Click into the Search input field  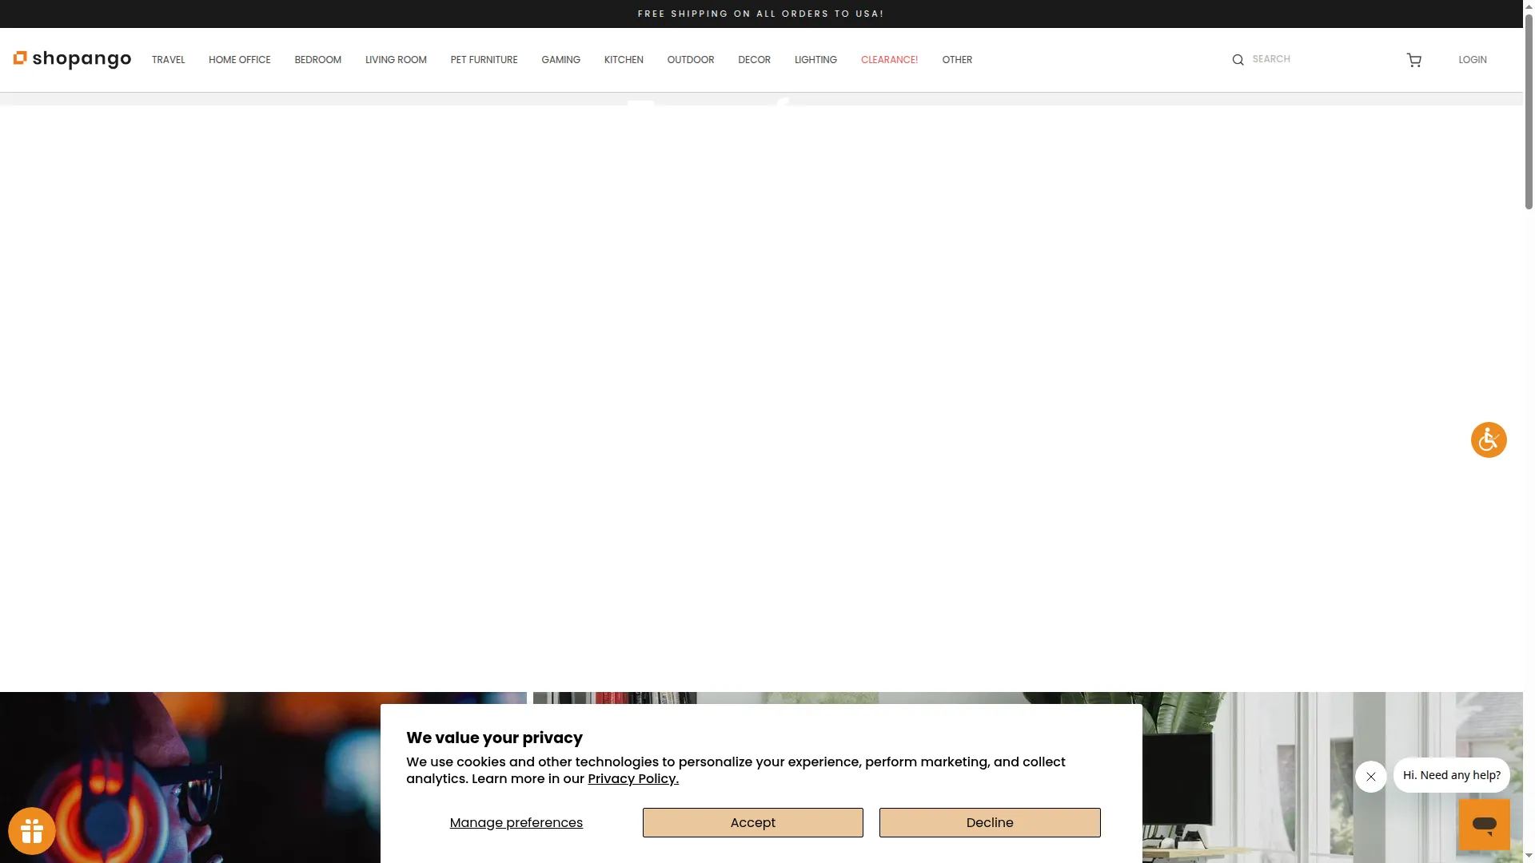1311,59
